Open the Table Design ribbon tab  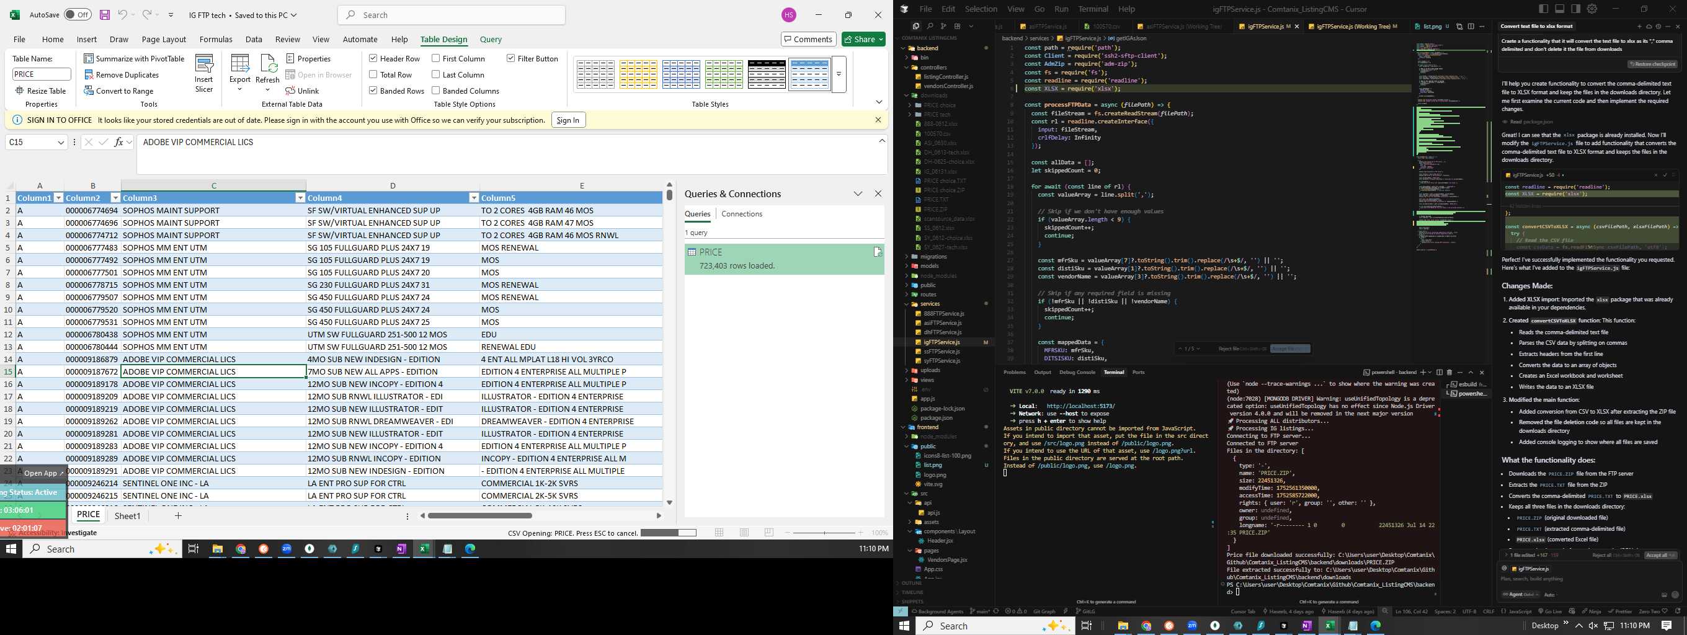tap(443, 39)
